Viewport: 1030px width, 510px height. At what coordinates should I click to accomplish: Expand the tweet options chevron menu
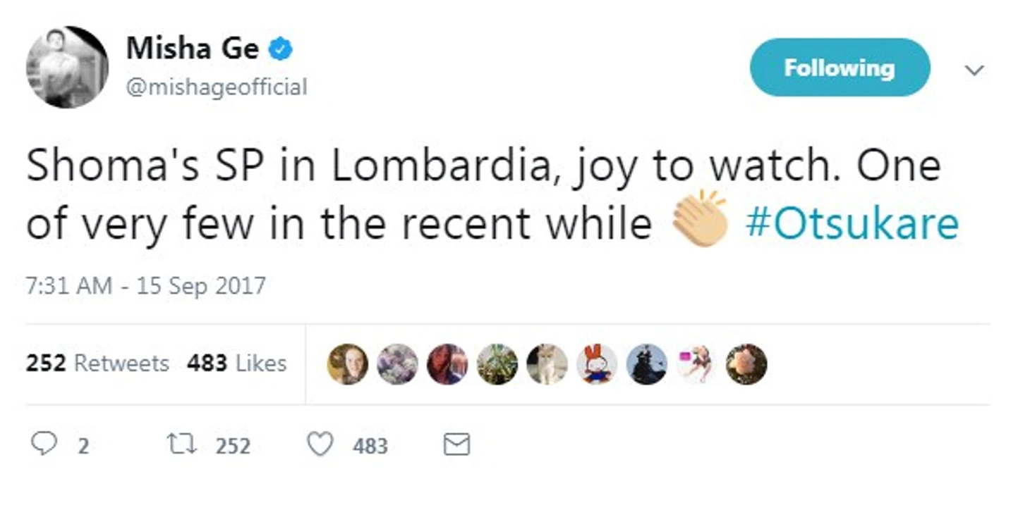pos(974,70)
